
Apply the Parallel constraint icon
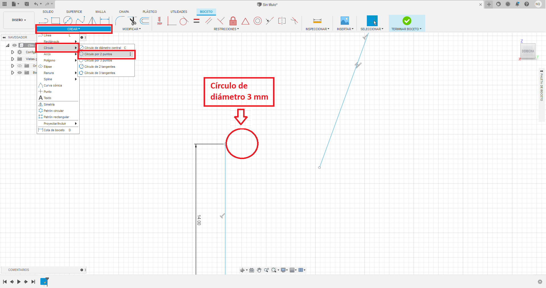(x=209, y=21)
